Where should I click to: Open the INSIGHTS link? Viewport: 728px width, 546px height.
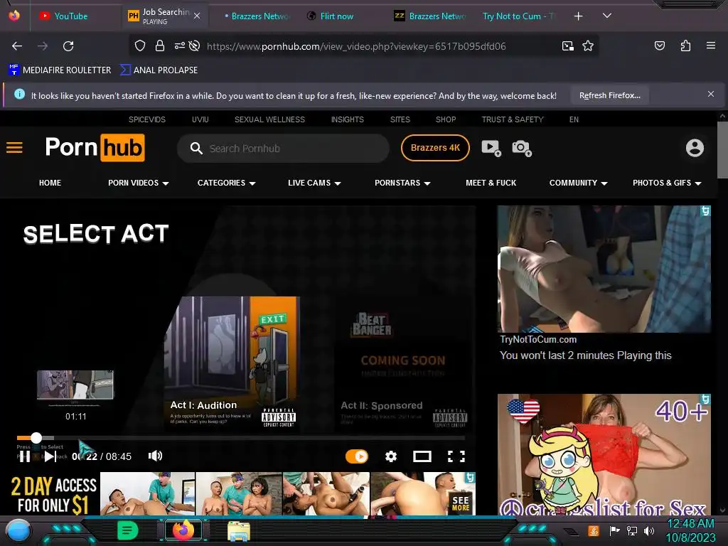coord(347,119)
